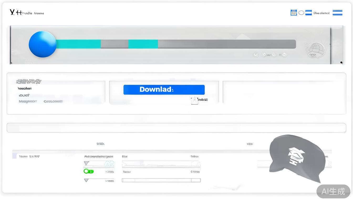This screenshot has height=201, width=353.
Task: Click the small document icon below Download
Action: pyautogui.click(x=194, y=101)
